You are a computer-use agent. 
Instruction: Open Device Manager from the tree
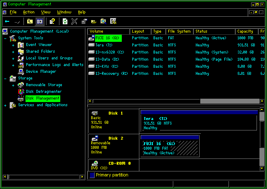coord(41,72)
